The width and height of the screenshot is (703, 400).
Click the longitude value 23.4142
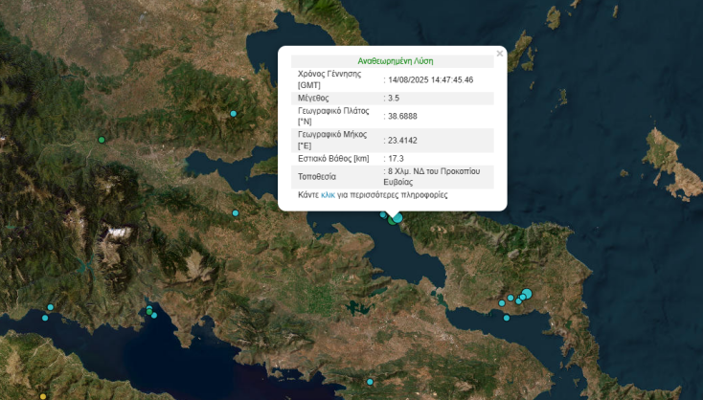pos(403,140)
